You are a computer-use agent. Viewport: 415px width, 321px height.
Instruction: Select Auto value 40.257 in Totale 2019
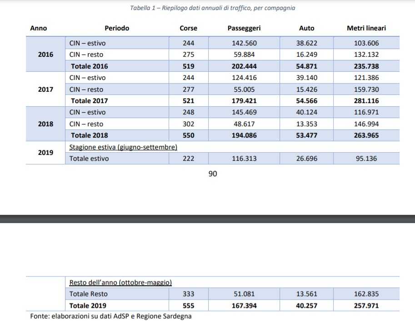[x=306, y=306]
